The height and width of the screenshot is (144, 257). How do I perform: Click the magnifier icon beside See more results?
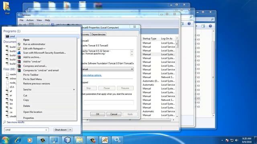pos(4,122)
